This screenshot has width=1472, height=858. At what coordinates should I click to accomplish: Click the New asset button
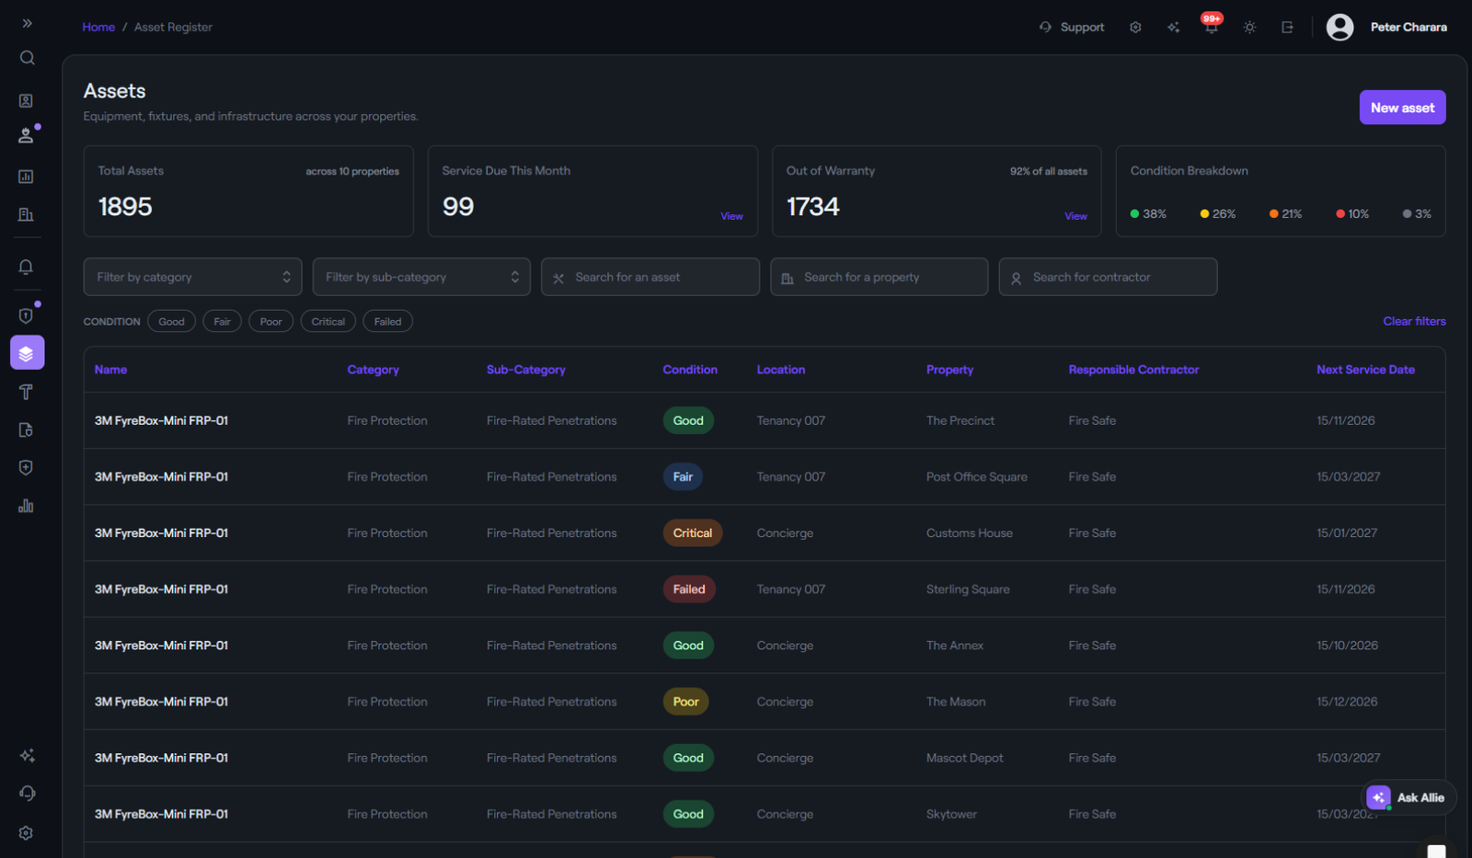click(x=1402, y=108)
